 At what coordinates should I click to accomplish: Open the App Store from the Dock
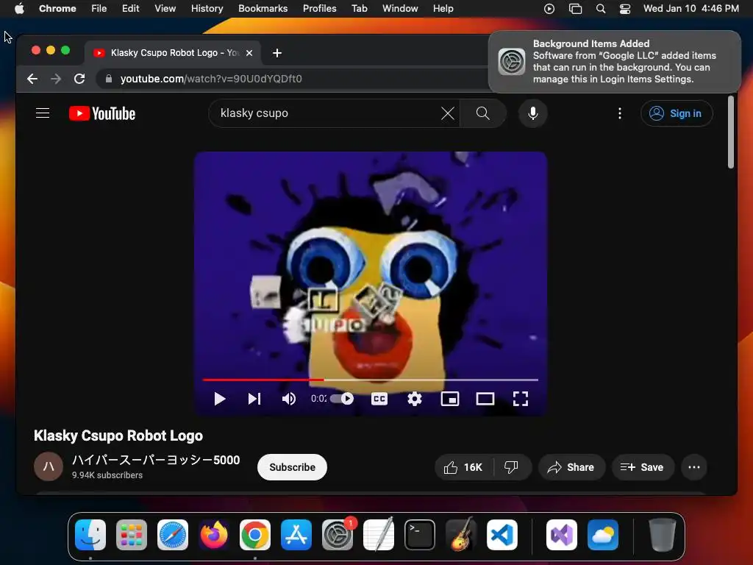[x=296, y=535]
